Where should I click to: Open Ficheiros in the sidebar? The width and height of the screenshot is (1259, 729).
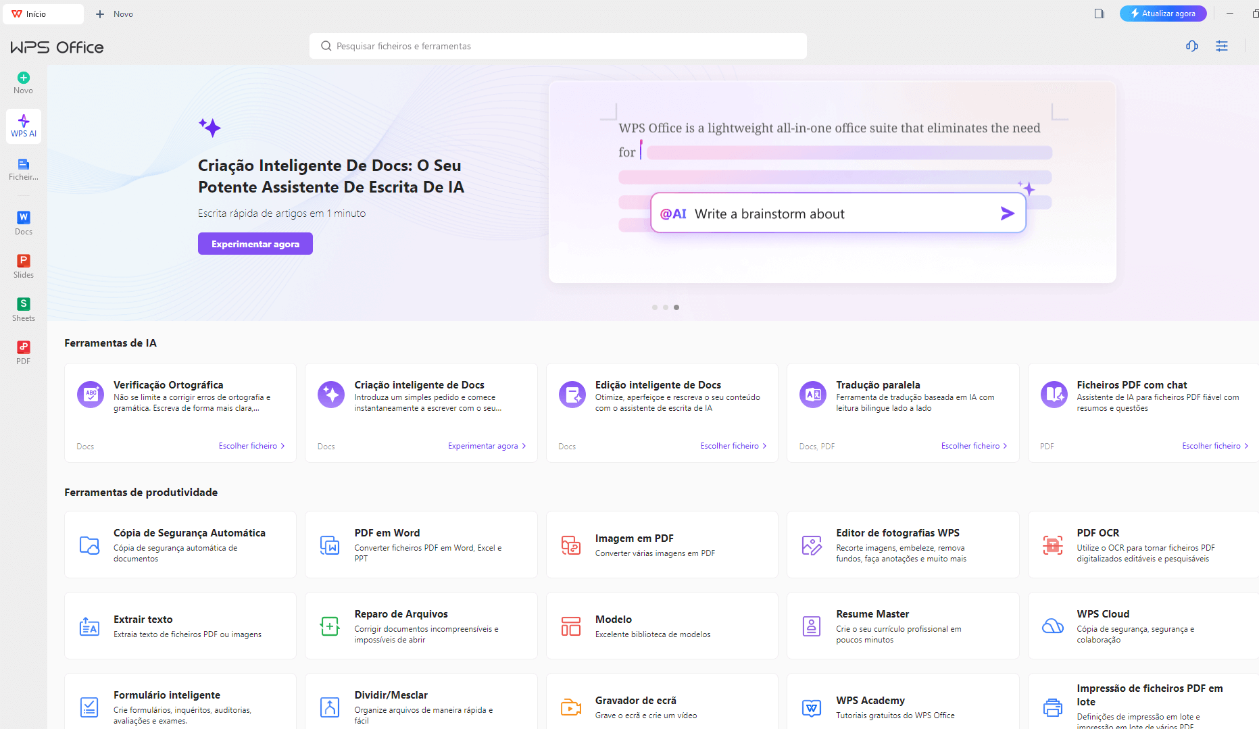24,170
